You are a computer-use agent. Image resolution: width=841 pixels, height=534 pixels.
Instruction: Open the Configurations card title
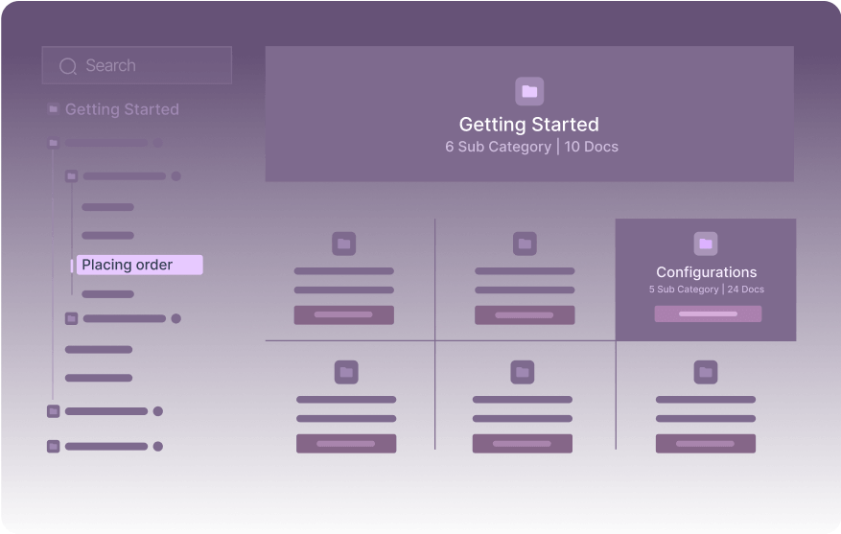click(x=706, y=272)
